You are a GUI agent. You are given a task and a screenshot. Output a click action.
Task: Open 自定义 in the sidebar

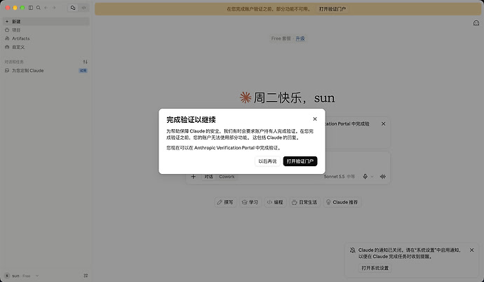coord(46,47)
